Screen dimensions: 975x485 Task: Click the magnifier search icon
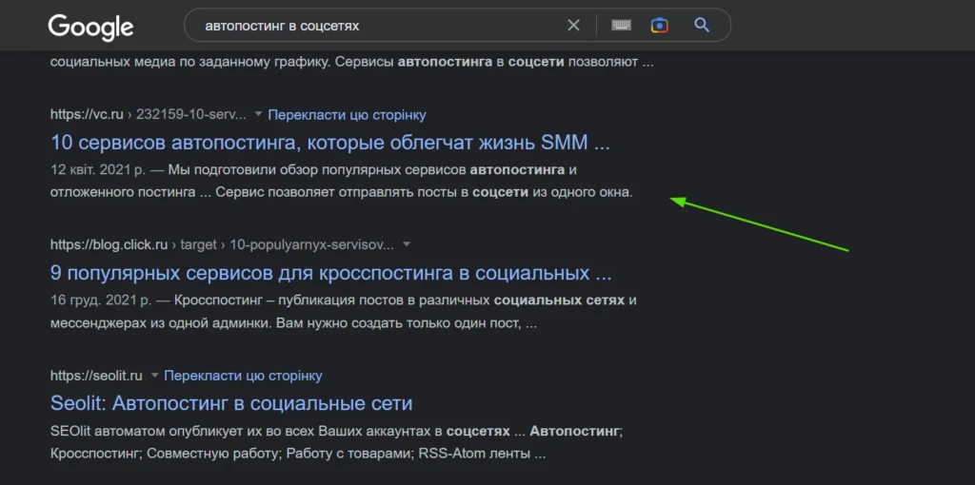(702, 26)
